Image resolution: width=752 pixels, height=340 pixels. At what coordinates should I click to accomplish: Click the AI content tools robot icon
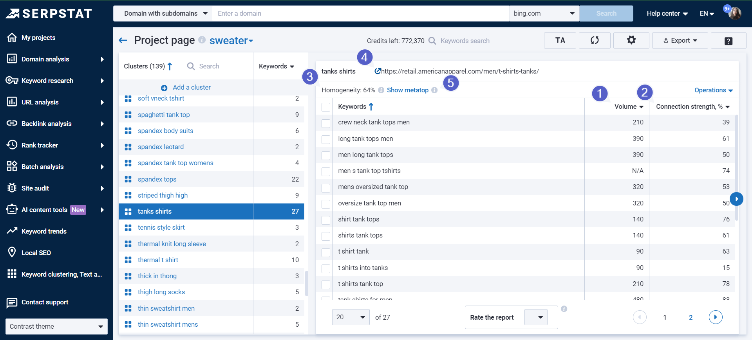(12, 210)
